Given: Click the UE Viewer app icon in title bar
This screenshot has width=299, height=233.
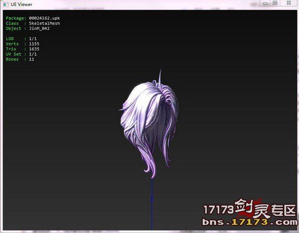Looking at the screenshot, I should 6,4.
